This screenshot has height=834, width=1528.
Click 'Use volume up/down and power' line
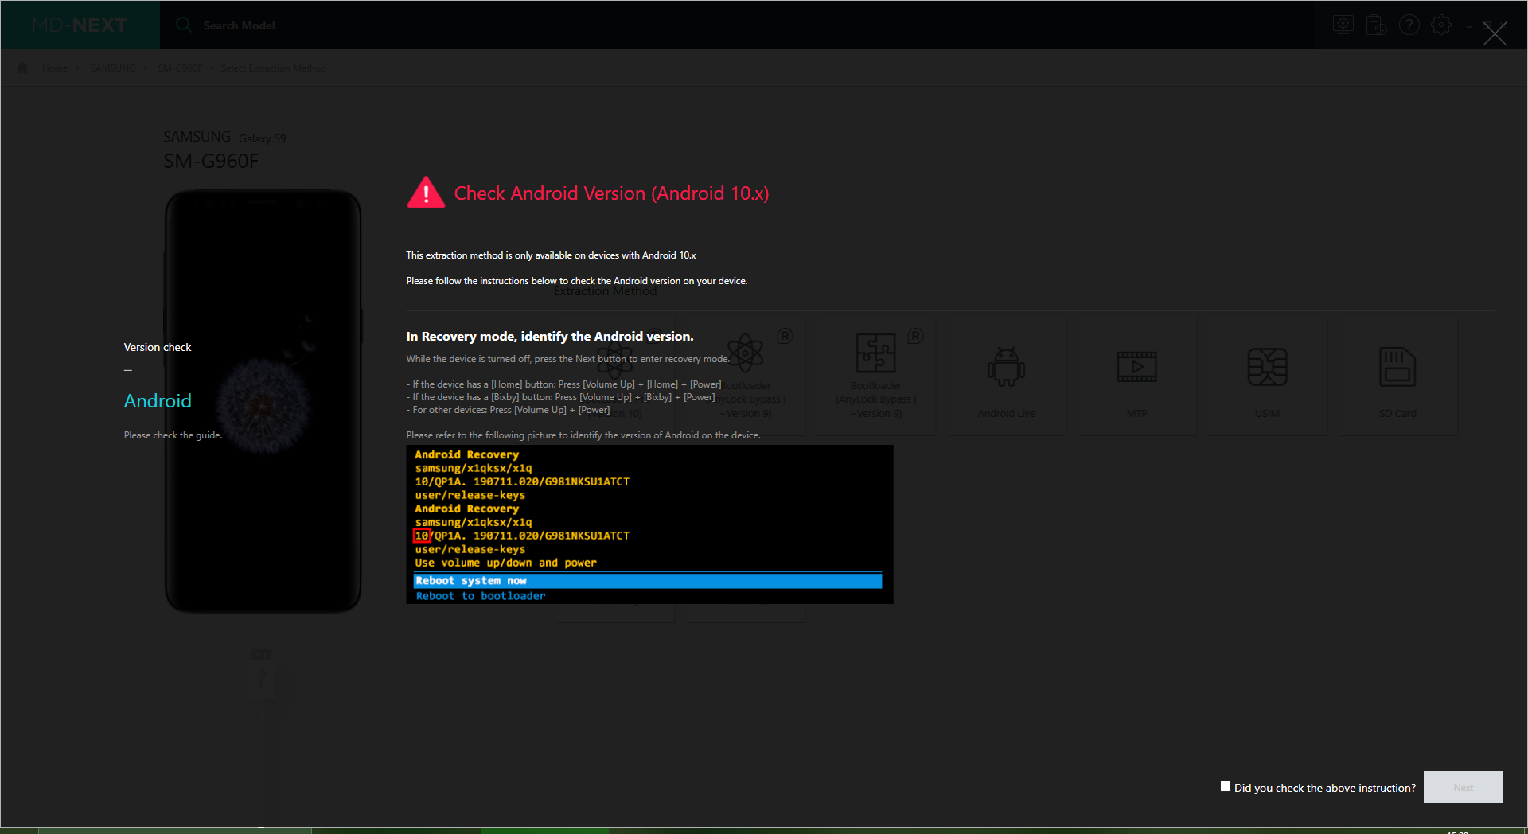coord(505,563)
